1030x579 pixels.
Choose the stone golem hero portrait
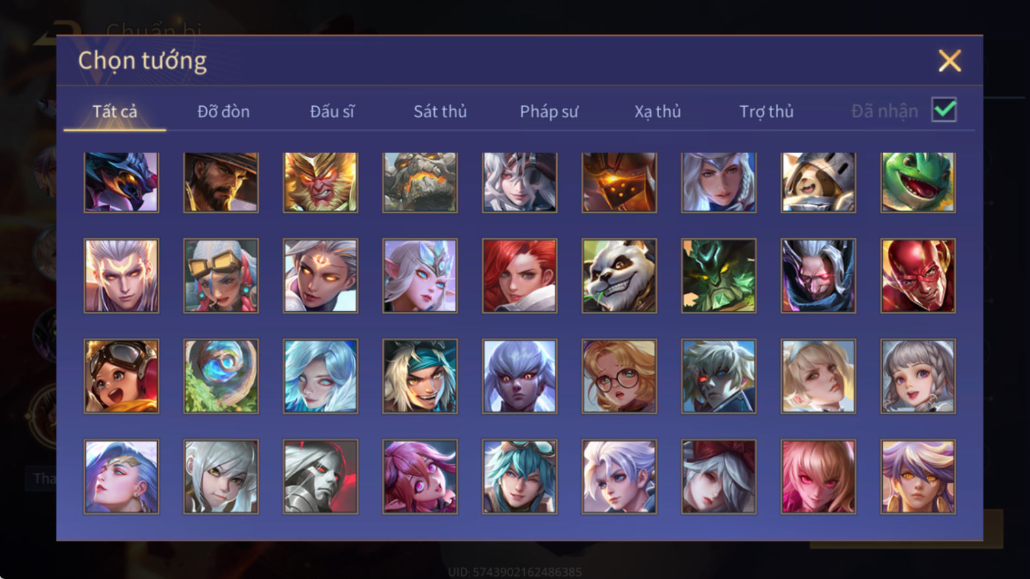coord(420,182)
